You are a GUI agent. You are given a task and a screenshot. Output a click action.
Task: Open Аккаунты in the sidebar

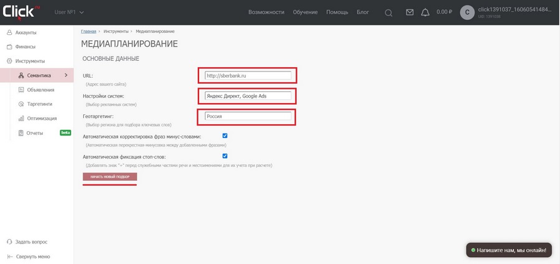[26, 32]
